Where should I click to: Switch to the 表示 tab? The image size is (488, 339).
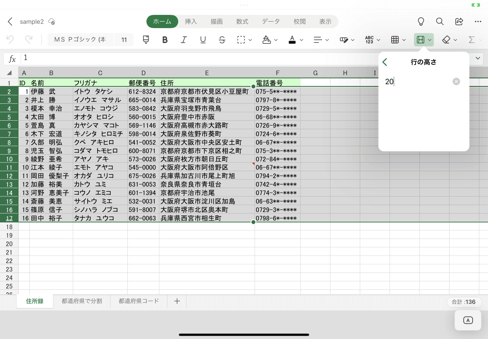(x=325, y=21)
